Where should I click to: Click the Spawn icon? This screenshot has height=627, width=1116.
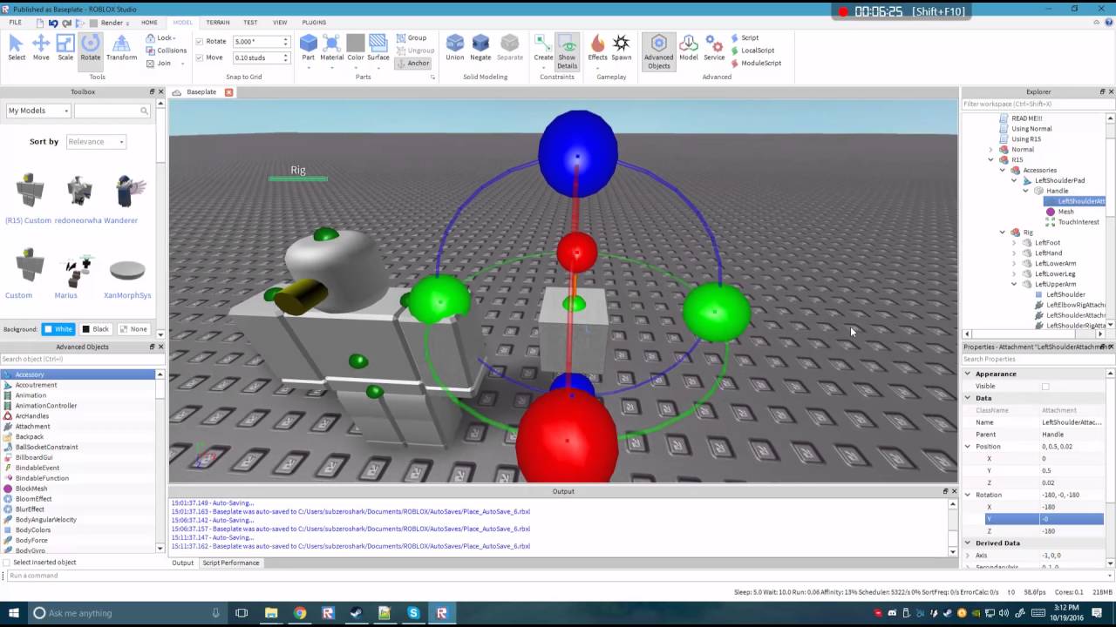point(622,48)
